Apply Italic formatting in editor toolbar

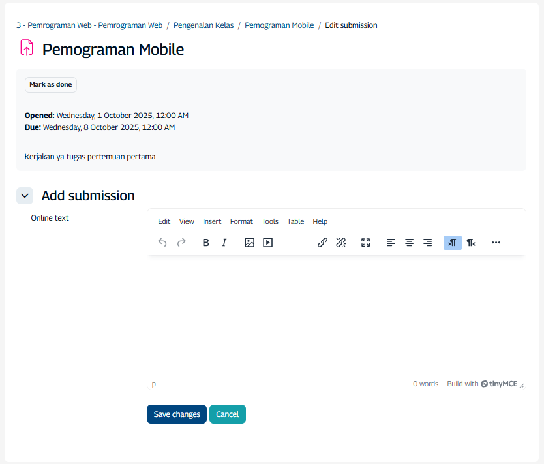click(x=224, y=243)
